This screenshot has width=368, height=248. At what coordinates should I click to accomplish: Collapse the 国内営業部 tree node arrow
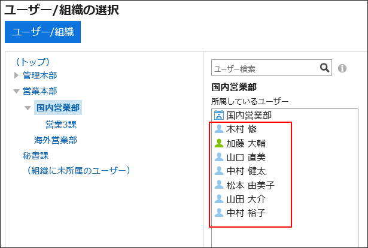coord(28,108)
